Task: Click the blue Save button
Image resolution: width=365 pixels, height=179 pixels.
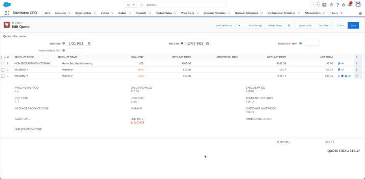Action: coord(353,26)
